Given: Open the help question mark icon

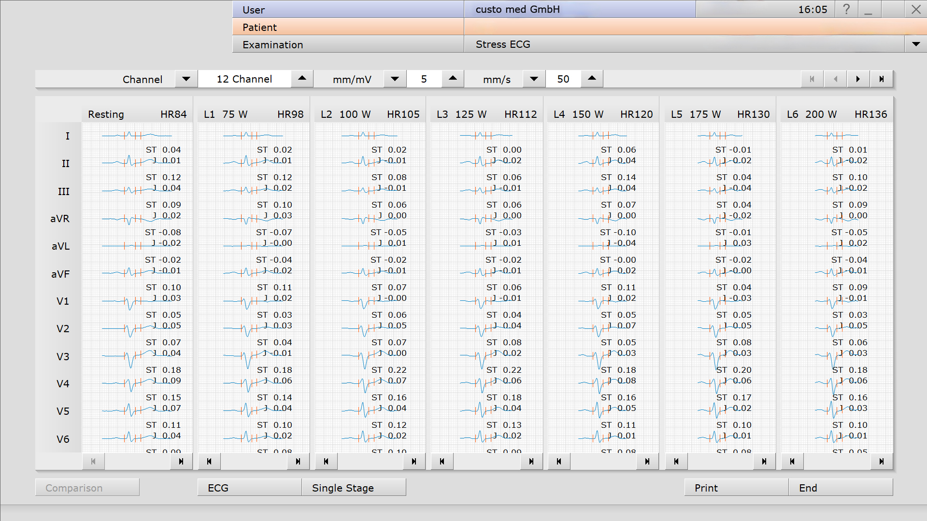Looking at the screenshot, I should (x=846, y=9).
